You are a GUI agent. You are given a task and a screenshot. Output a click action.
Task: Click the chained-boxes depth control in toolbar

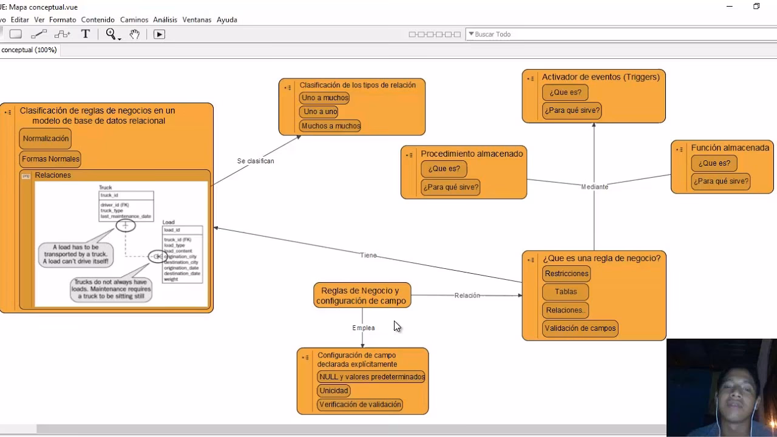pos(435,35)
